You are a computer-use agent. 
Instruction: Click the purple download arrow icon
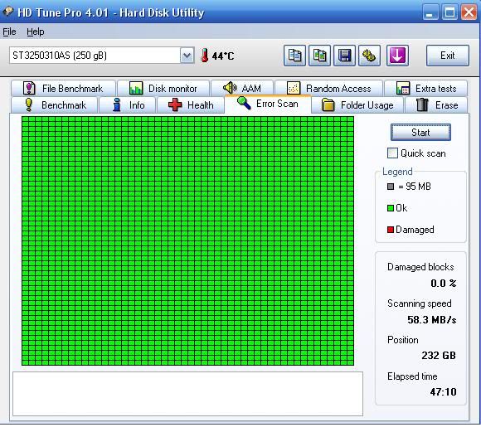397,56
